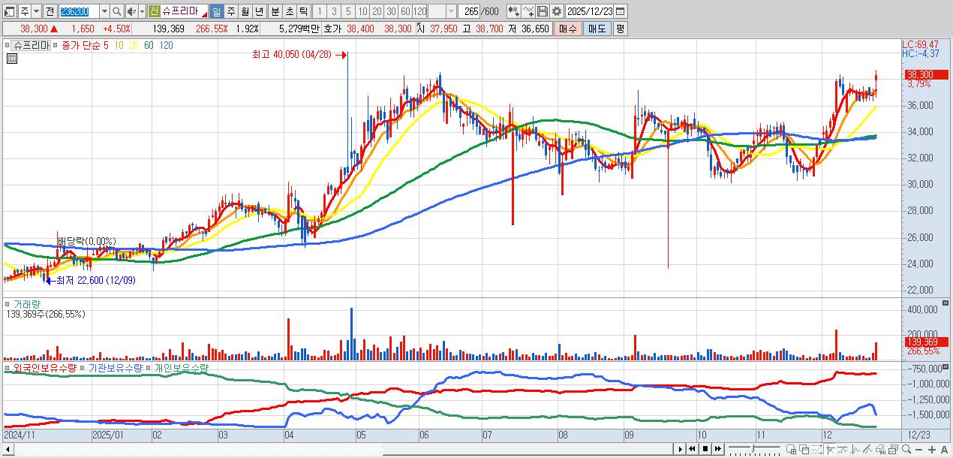Zoom in chart with plus icon
953x458 pixels.
932,449
